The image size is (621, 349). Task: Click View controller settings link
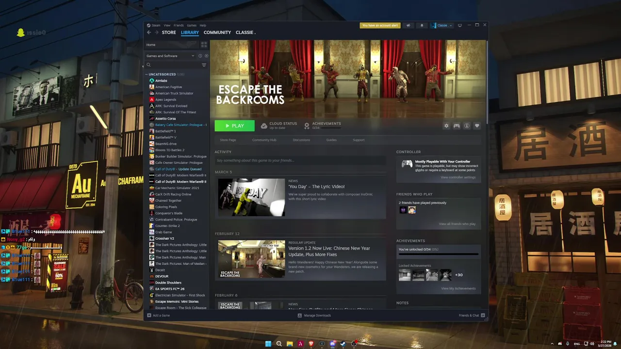pos(458,177)
